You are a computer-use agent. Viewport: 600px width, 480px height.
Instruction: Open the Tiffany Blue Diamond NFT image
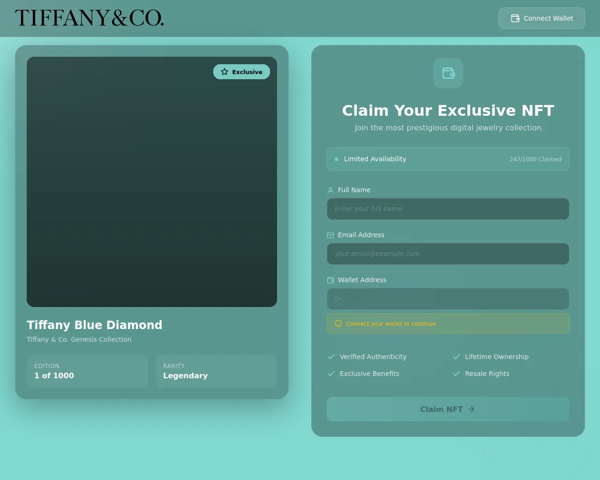[x=152, y=182]
